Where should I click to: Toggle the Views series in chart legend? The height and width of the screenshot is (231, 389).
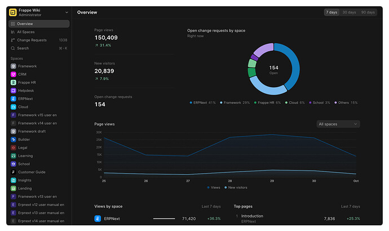pyautogui.click(x=214, y=188)
